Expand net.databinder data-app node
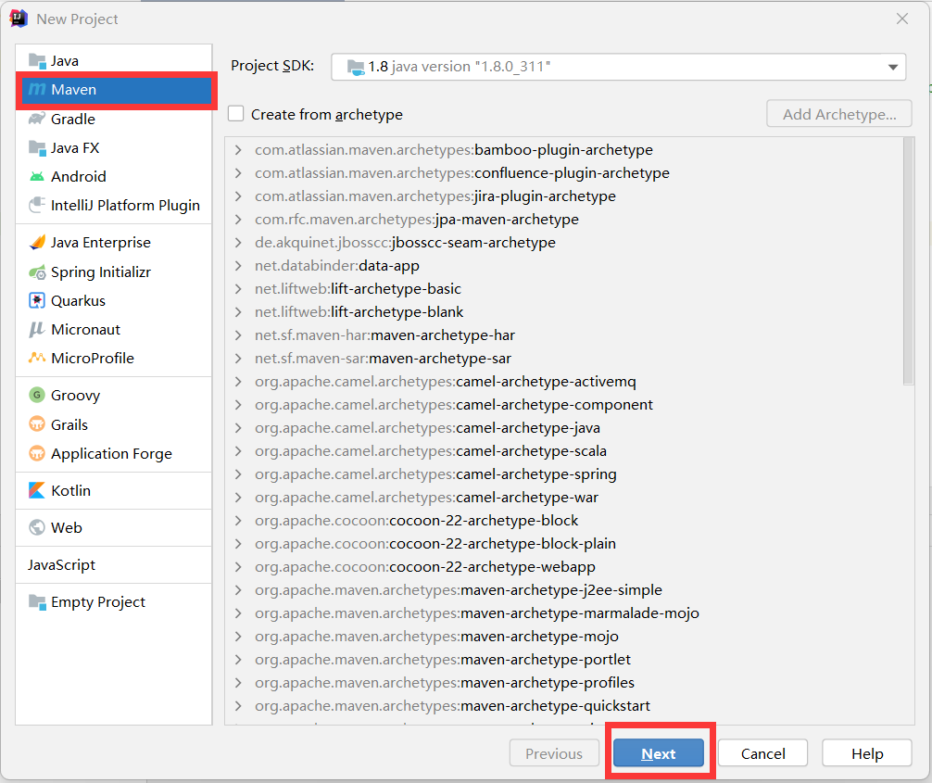Screen dimensions: 932x783 pos(238,266)
